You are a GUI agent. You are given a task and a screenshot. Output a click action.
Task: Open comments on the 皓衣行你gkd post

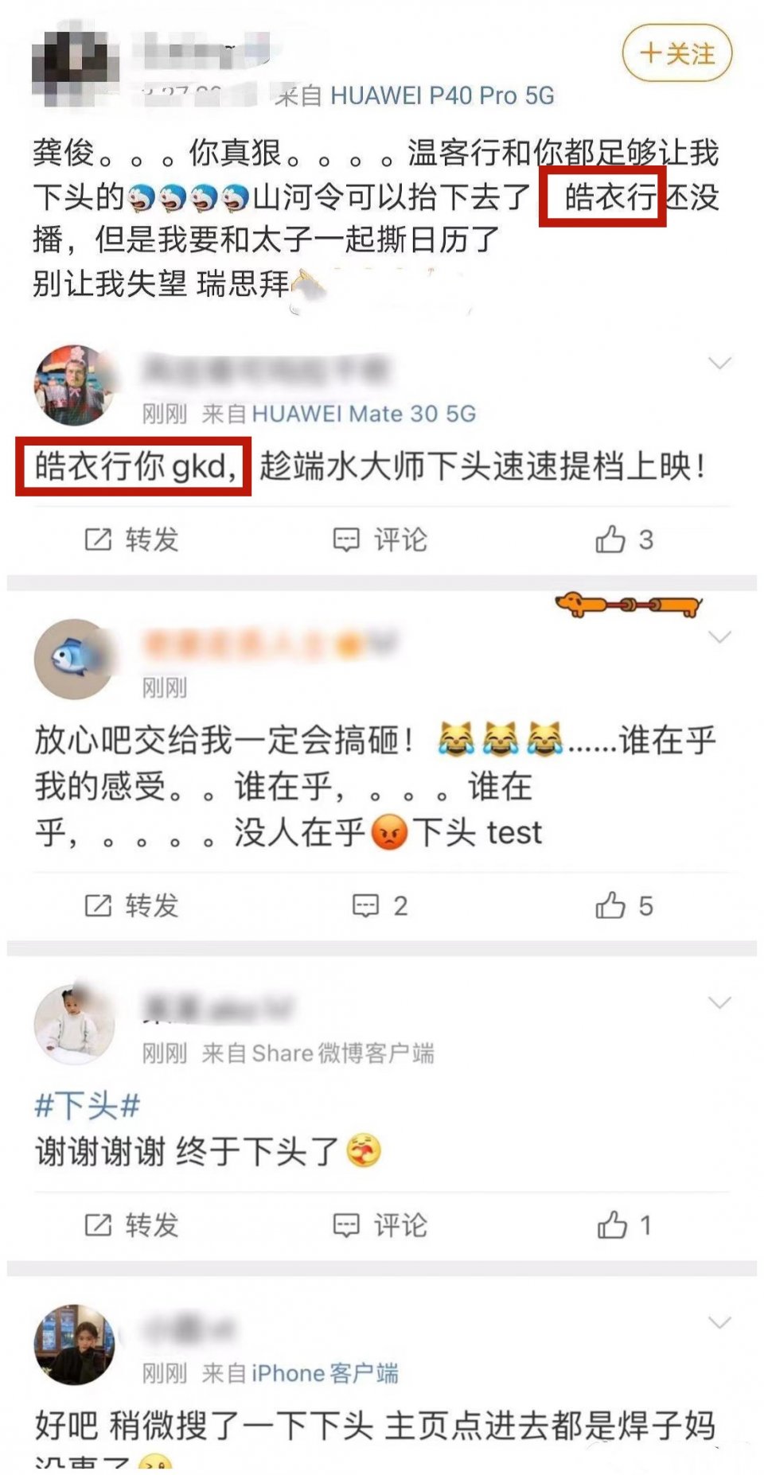pos(380,539)
